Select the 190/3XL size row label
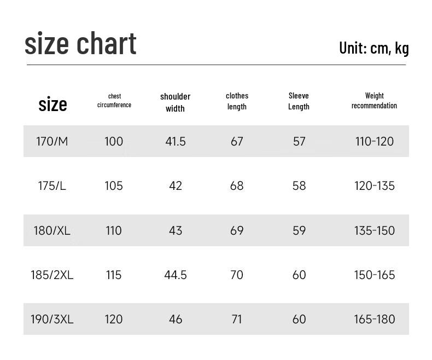The image size is (432, 360). [x=52, y=319]
